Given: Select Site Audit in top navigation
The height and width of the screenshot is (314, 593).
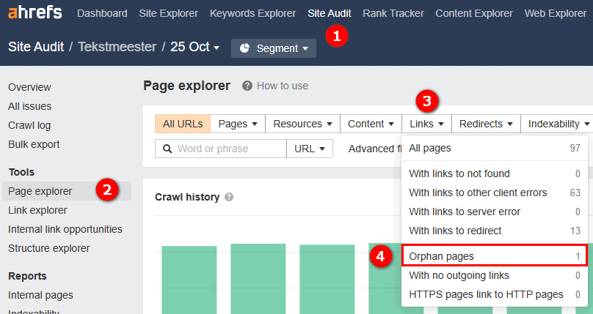Looking at the screenshot, I should tap(330, 14).
